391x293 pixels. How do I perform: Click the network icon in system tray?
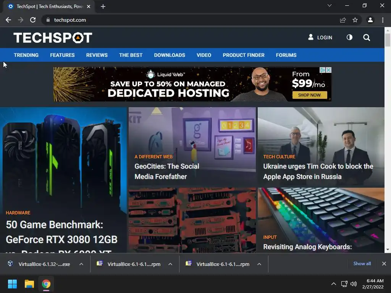344,284
